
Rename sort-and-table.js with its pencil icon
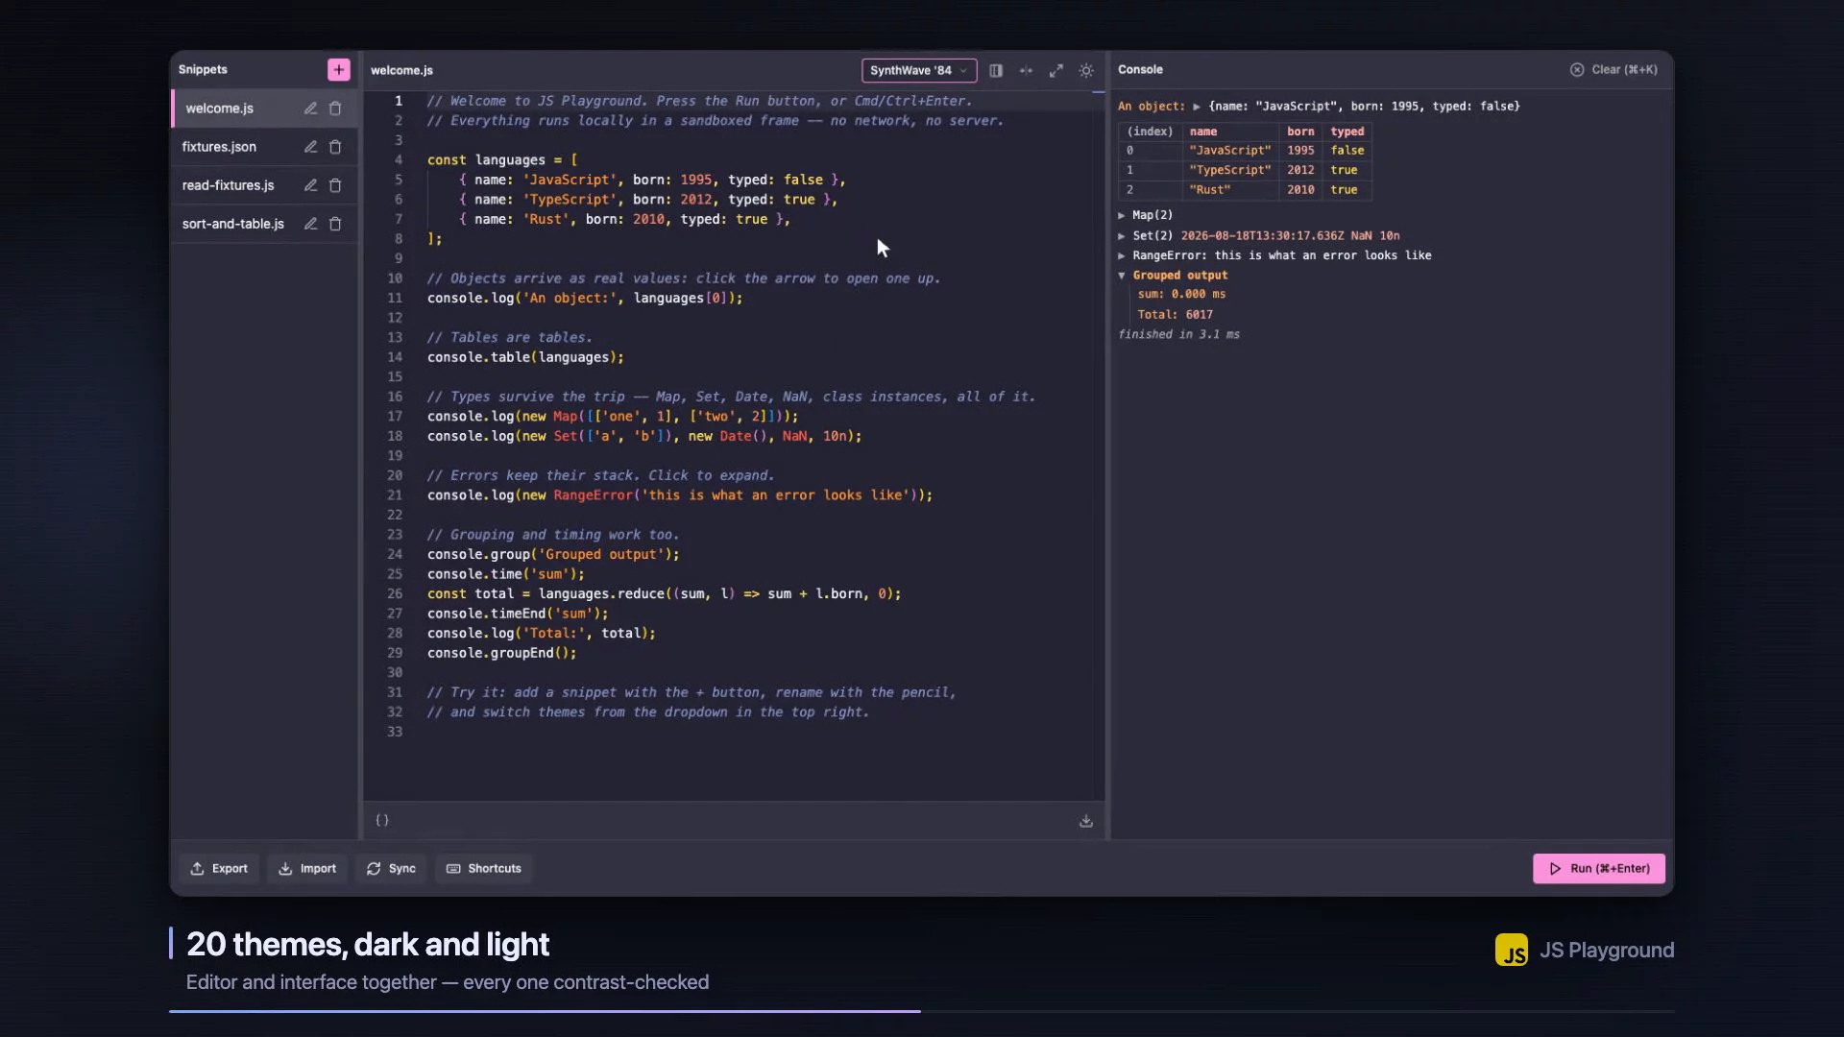click(x=310, y=224)
